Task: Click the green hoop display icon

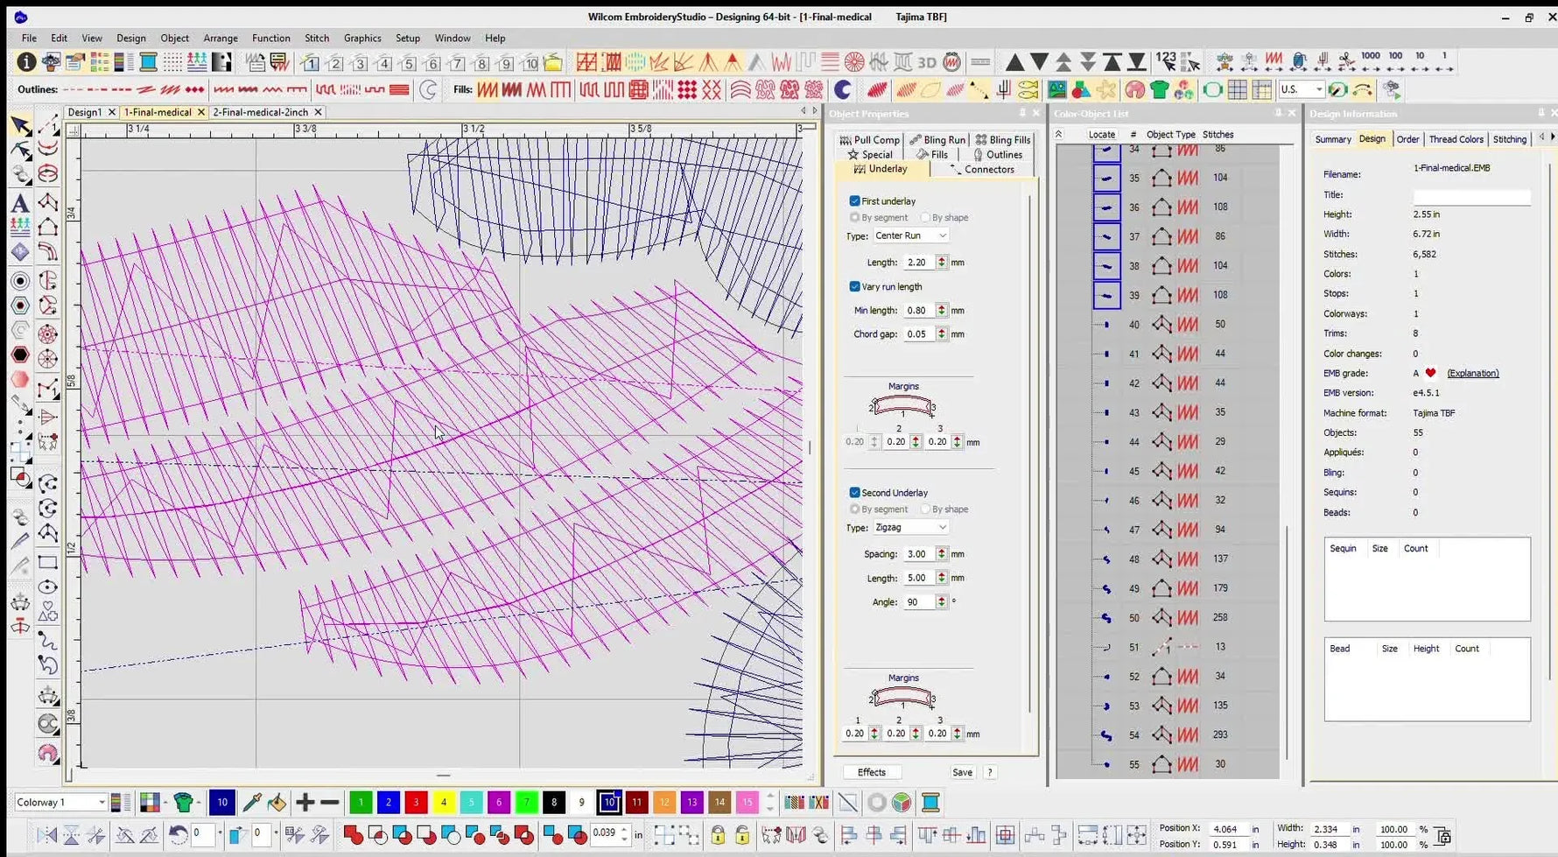Action: point(1212,89)
